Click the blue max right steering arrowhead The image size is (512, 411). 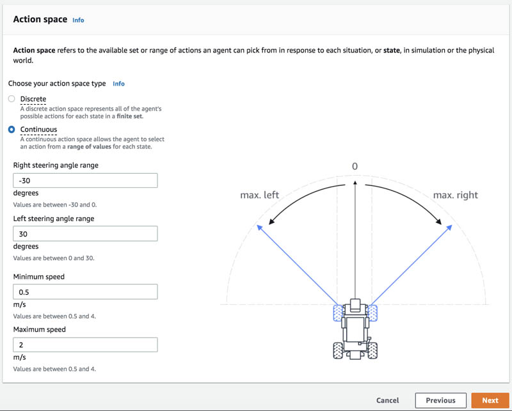pyautogui.click(x=449, y=228)
